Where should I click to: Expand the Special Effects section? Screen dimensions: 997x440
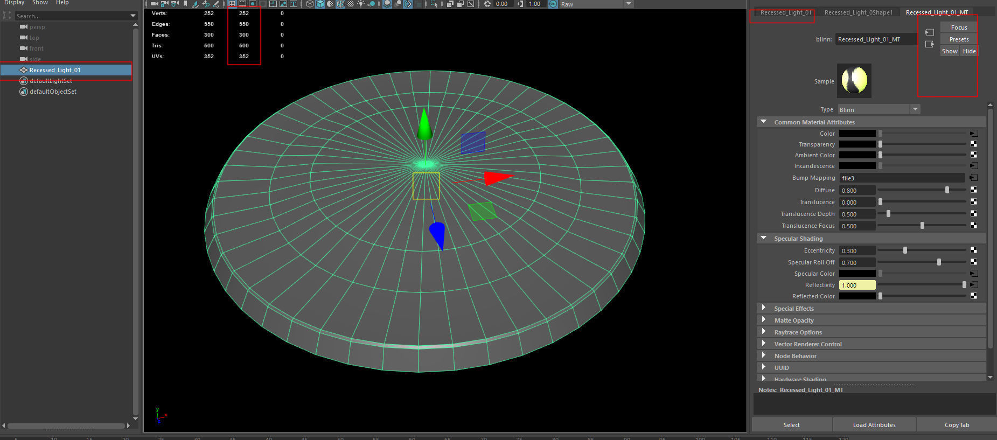(763, 308)
